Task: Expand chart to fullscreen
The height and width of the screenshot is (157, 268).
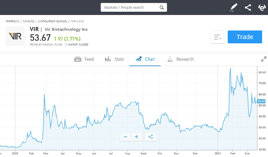Action: coord(264,59)
